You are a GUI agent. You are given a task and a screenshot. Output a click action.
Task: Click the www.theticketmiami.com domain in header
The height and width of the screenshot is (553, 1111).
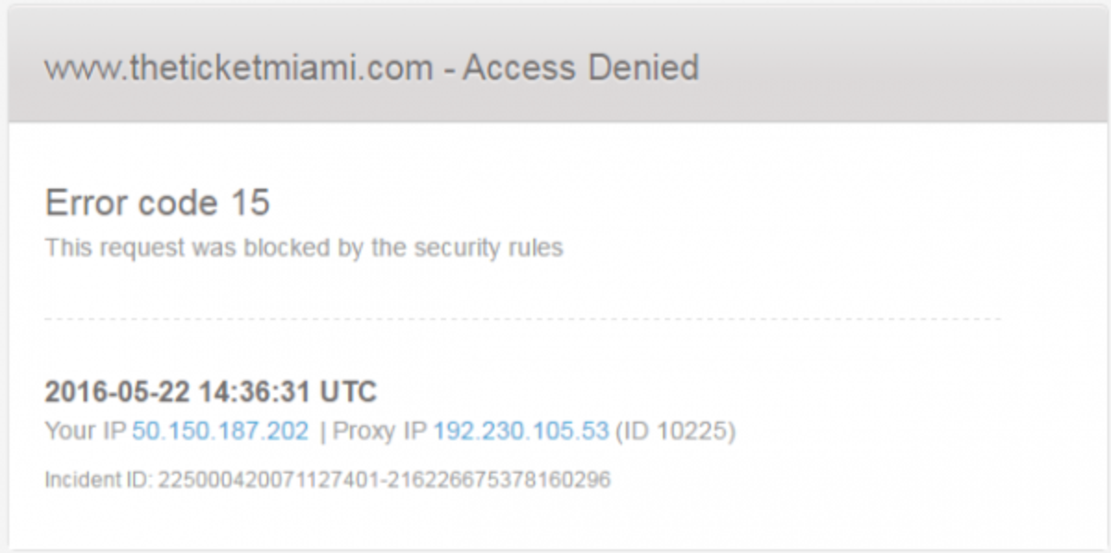click(239, 68)
